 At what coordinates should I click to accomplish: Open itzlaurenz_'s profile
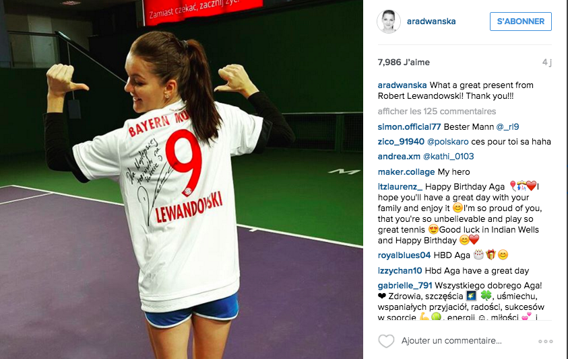(400, 187)
